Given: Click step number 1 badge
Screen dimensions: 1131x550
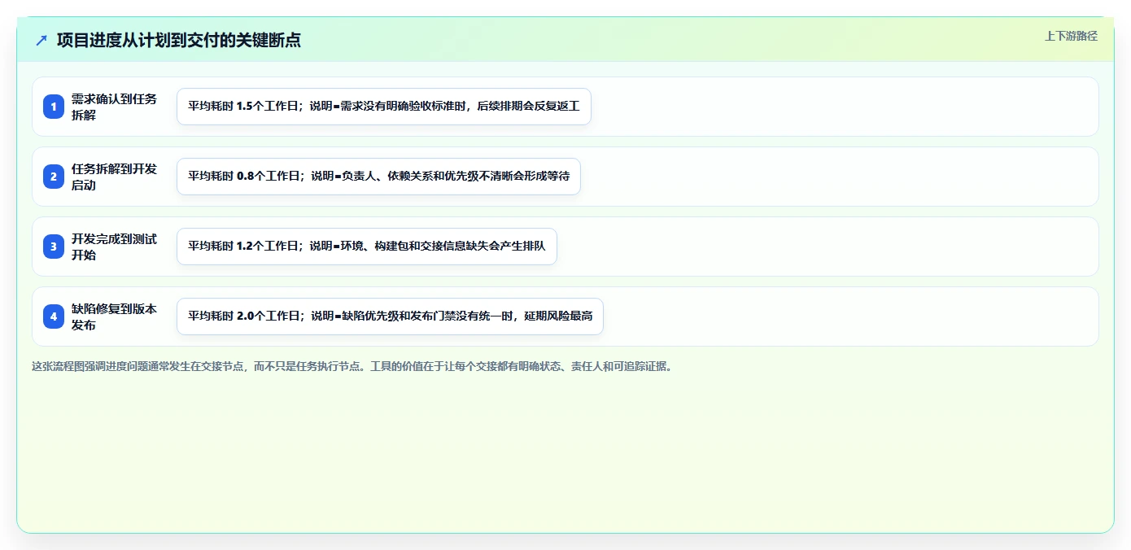Looking at the screenshot, I should [x=54, y=107].
